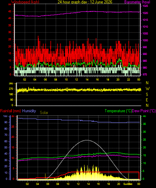Click the 'Windspeed (kph)' axis title
The height and width of the screenshot is (188, 156).
click(x=25, y=2)
